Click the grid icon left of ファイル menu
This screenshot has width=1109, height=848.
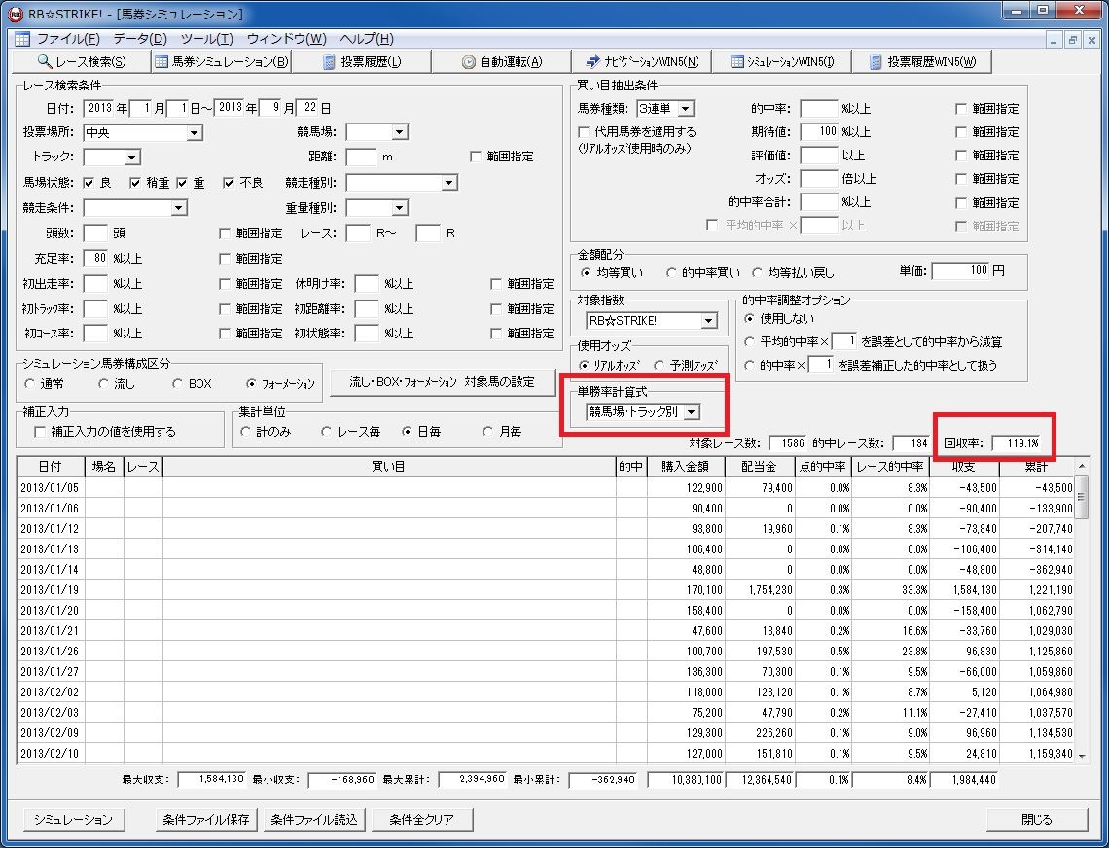tap(22, 39)
